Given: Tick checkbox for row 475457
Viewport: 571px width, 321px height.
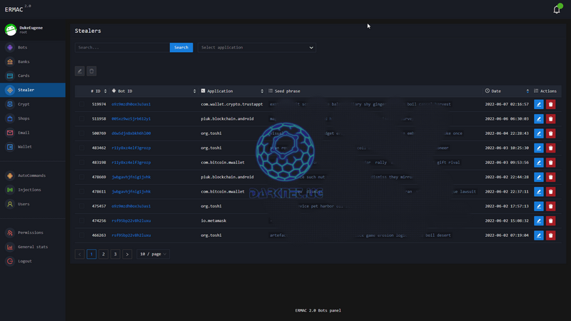Looking at the screenshot, I should tap(81, 206).
